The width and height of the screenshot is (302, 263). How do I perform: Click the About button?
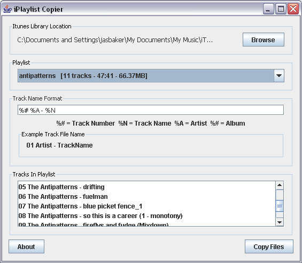coord(26,246)
